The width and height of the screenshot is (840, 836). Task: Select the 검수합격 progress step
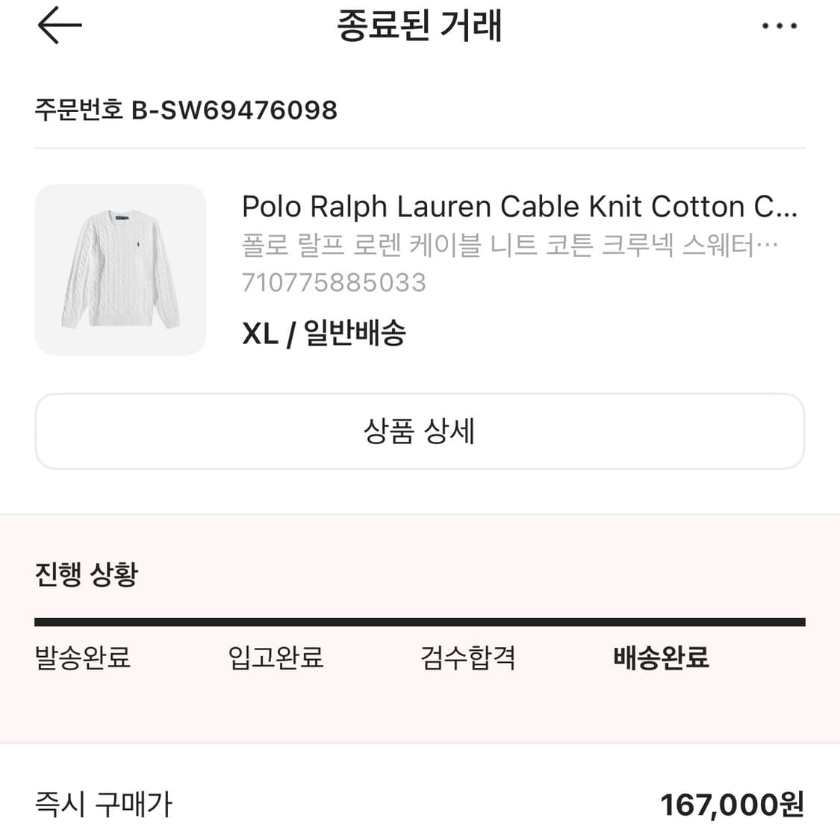467,658
